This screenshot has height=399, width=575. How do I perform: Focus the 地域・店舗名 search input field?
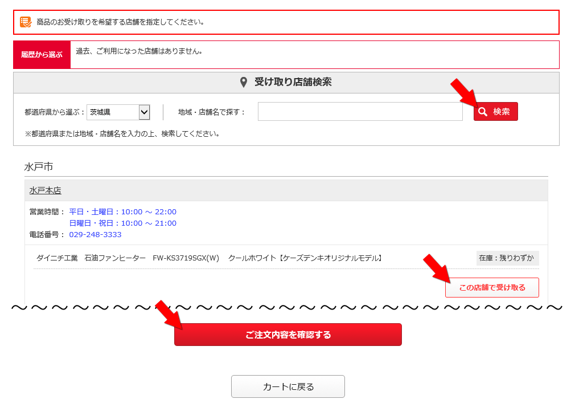point(360,112)
